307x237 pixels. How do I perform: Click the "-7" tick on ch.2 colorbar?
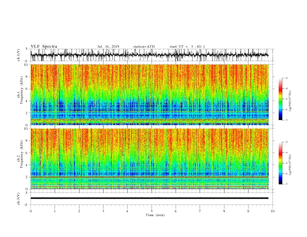[x=286, y=184]
